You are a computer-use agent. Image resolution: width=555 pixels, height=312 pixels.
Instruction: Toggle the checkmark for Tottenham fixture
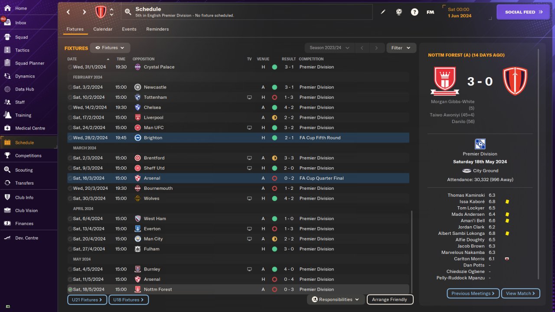(x=70, y=97)
